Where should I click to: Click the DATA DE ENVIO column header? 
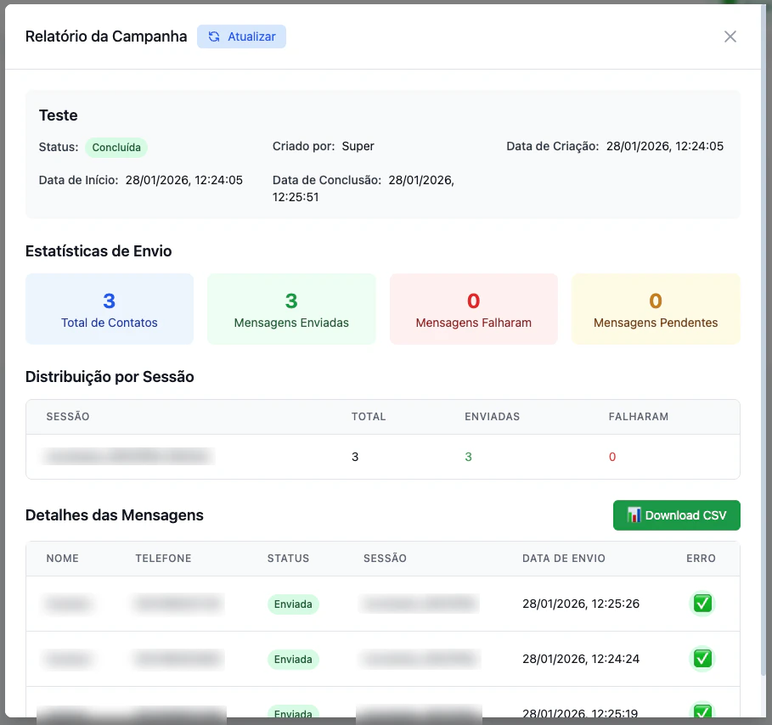(x=564, y=558)
